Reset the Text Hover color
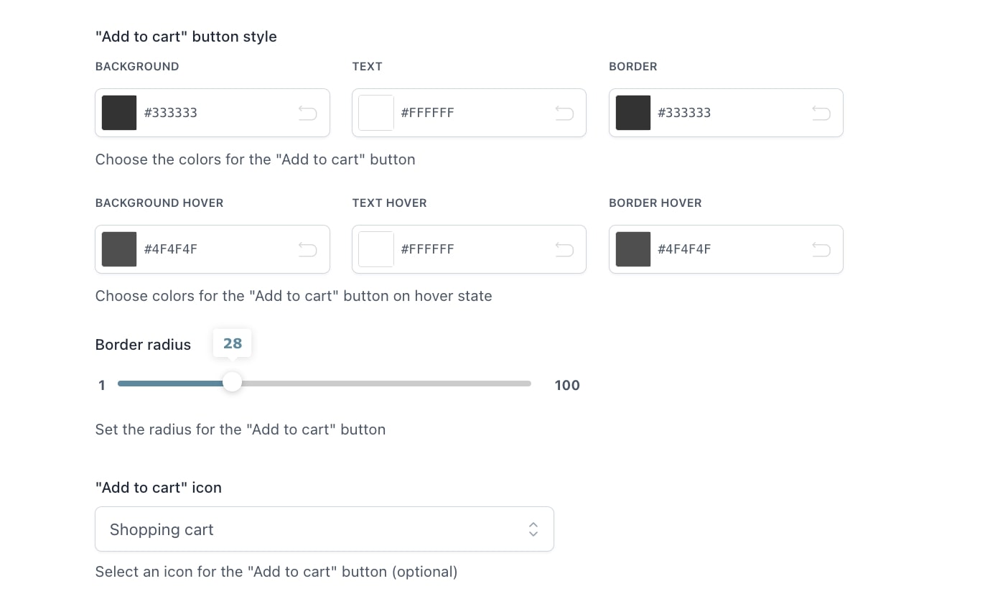 [564, 249]
